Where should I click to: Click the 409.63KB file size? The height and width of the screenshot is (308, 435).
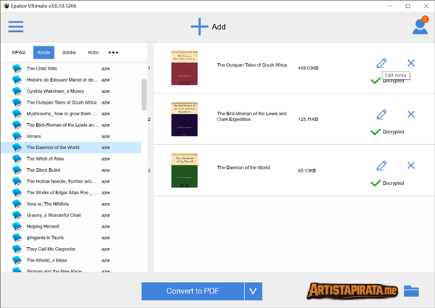point(308,68)
